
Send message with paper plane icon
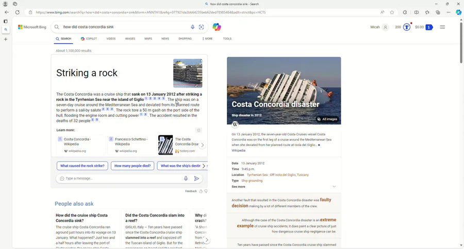coord(196,179)
